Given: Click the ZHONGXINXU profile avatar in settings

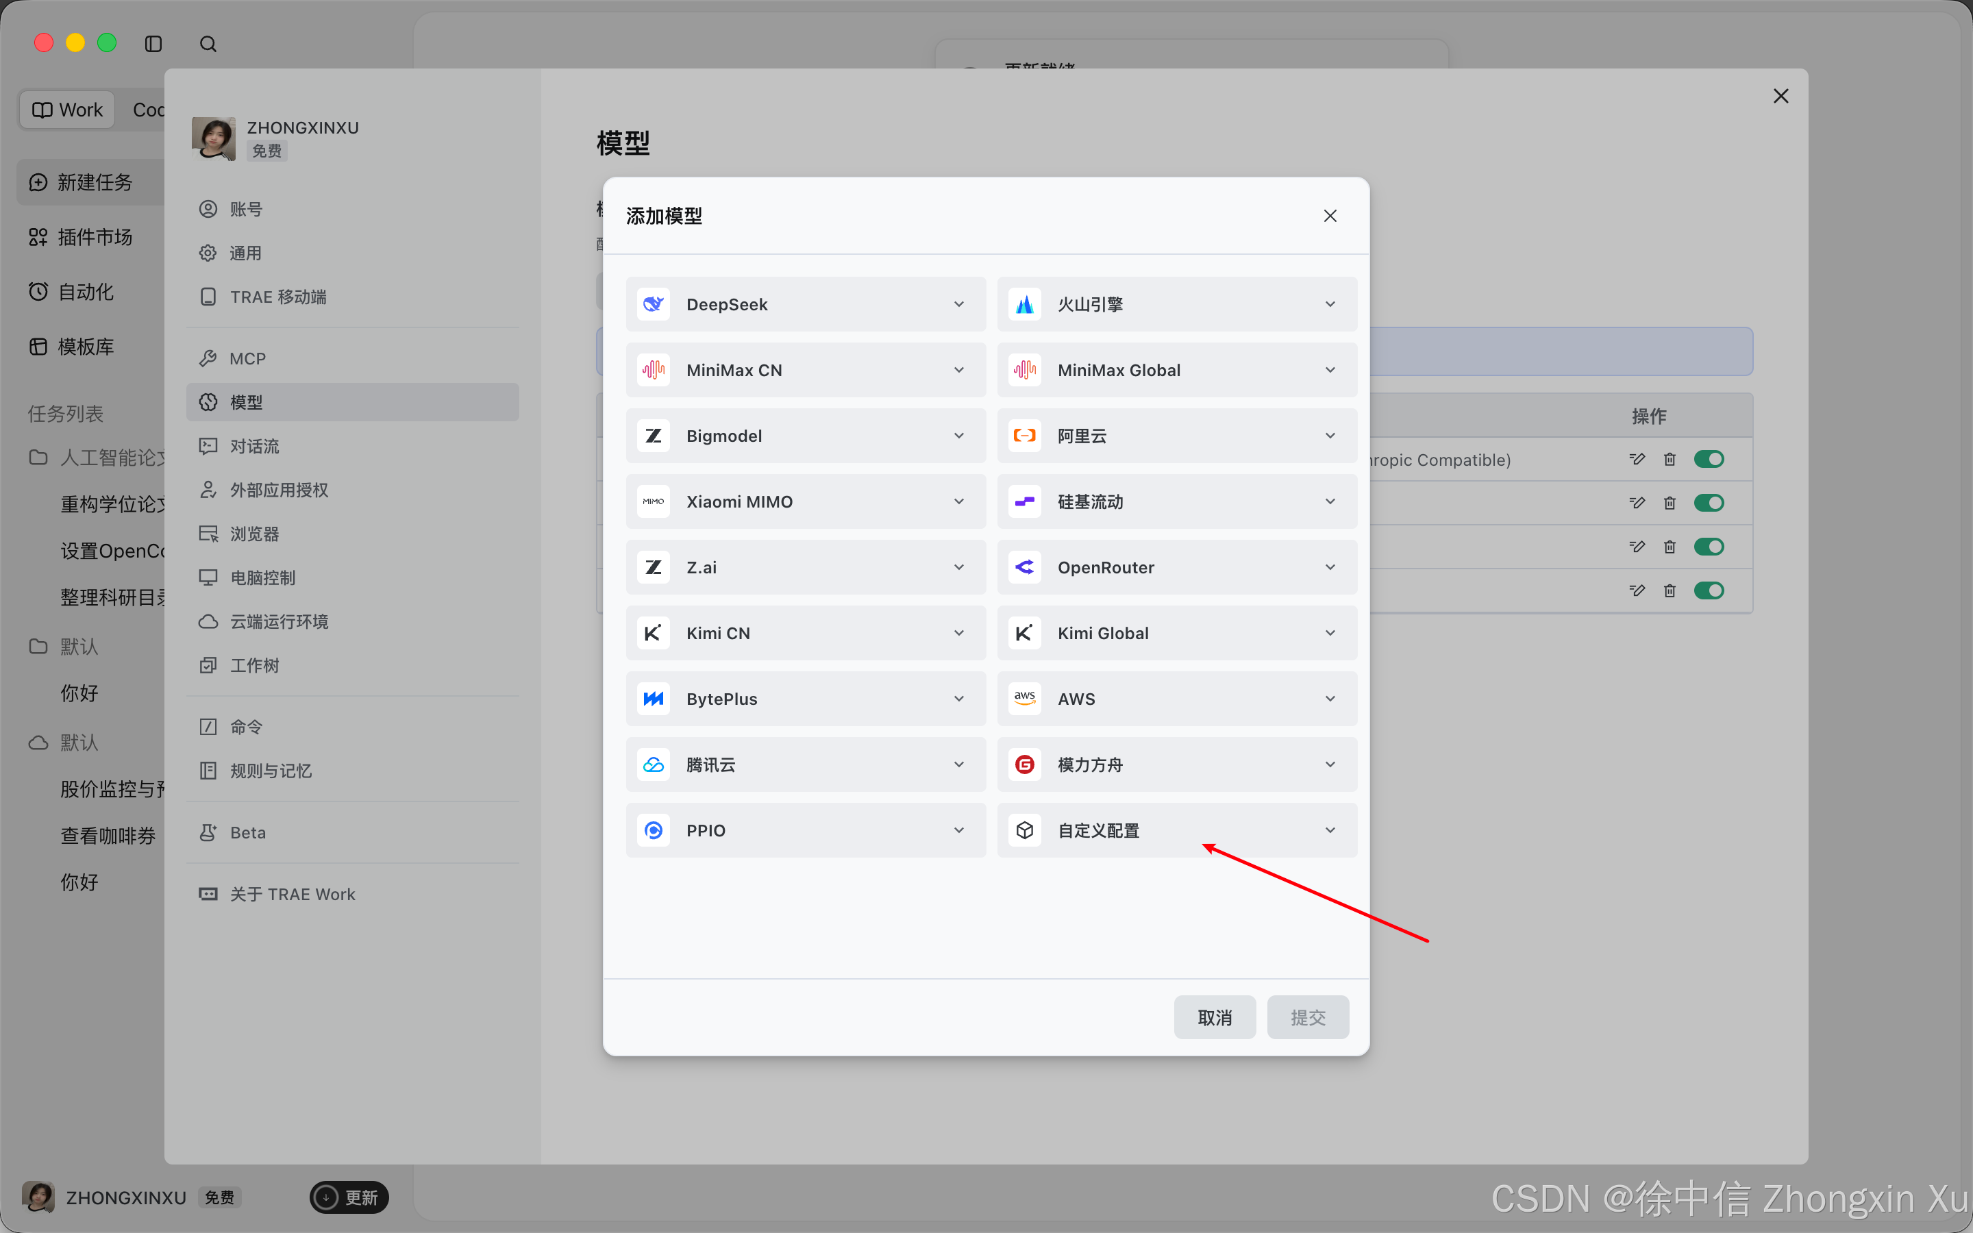Looking at the screenshot, I should [214, 138].
